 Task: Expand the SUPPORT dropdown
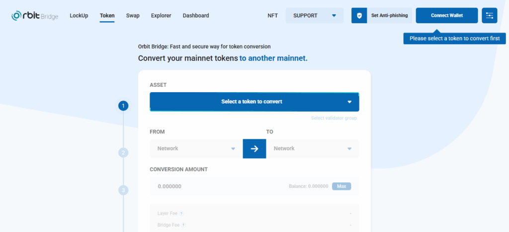click(x=315, y=15)
